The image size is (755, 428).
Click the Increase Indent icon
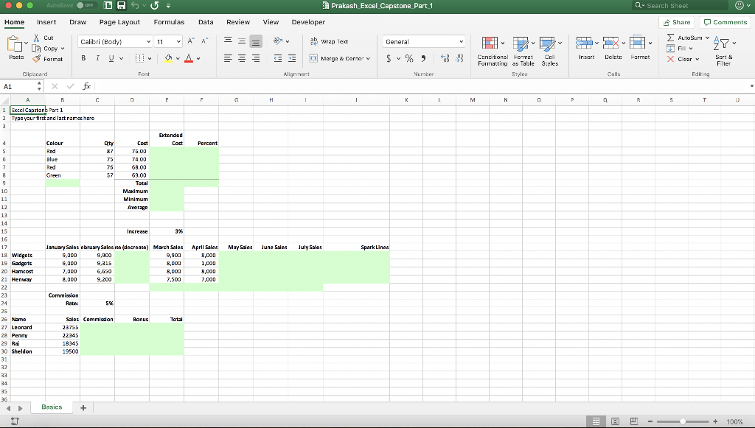coord(292,58)
